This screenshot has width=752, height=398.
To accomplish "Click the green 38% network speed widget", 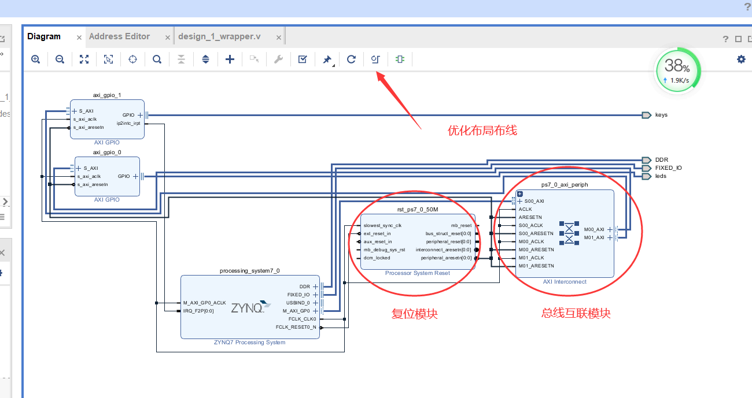I will (677, 70).
